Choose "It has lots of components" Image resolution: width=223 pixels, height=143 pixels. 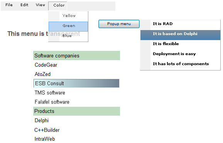pos(180,64)
